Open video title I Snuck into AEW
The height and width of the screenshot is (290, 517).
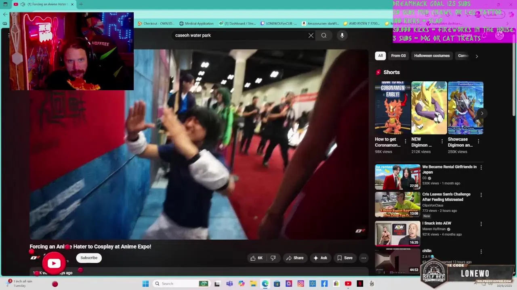point(437,223)
